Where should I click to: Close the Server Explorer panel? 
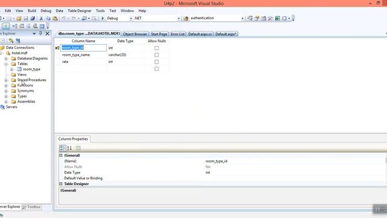(x=47, y=33)
